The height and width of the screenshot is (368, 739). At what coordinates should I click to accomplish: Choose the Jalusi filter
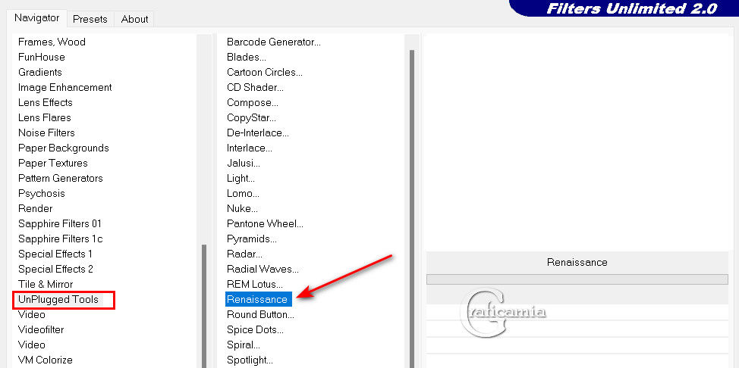244,163
